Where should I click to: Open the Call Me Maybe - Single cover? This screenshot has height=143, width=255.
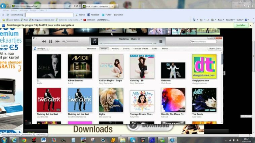pos(111,66)
